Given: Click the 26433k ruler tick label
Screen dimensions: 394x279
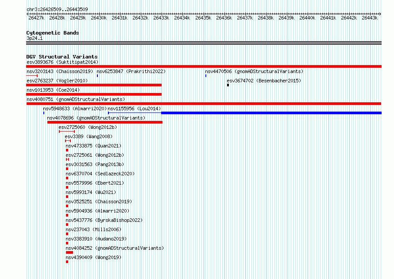Looking at the screenshot, I should 161,18.
